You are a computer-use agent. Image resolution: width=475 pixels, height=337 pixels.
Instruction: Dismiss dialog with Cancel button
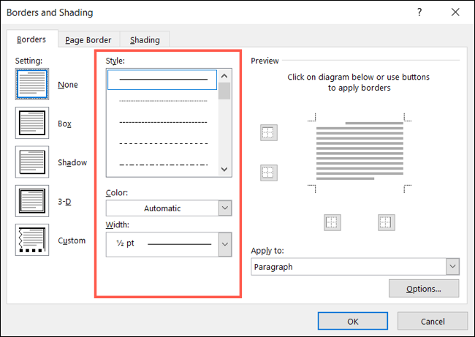pos(433,321)
